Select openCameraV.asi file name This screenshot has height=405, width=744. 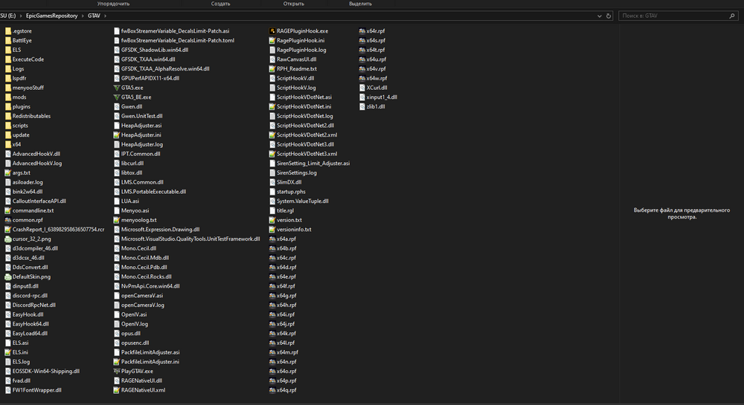click(x=142, y=296)
